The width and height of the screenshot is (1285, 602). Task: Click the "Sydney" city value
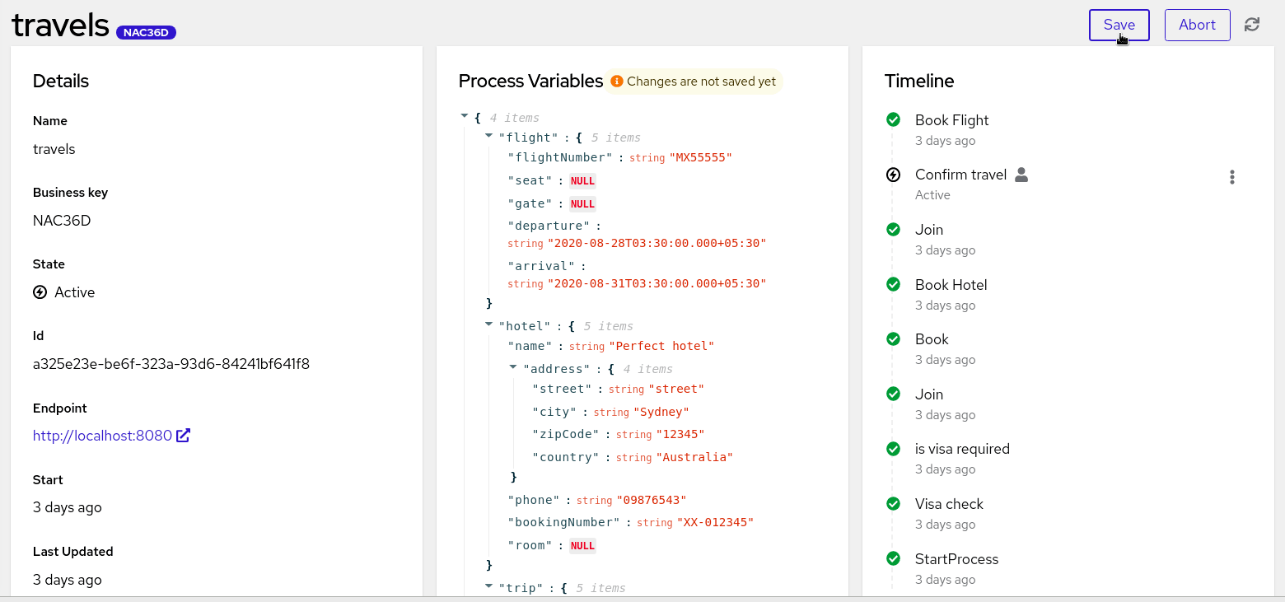(x=661, y=412)
